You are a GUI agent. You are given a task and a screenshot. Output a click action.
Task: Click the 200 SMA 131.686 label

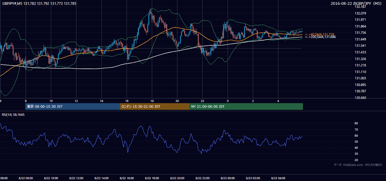pyautogui.click(x=320, y=37)
